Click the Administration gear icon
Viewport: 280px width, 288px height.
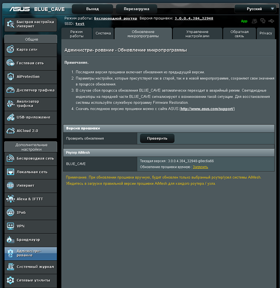pos(10,253)
